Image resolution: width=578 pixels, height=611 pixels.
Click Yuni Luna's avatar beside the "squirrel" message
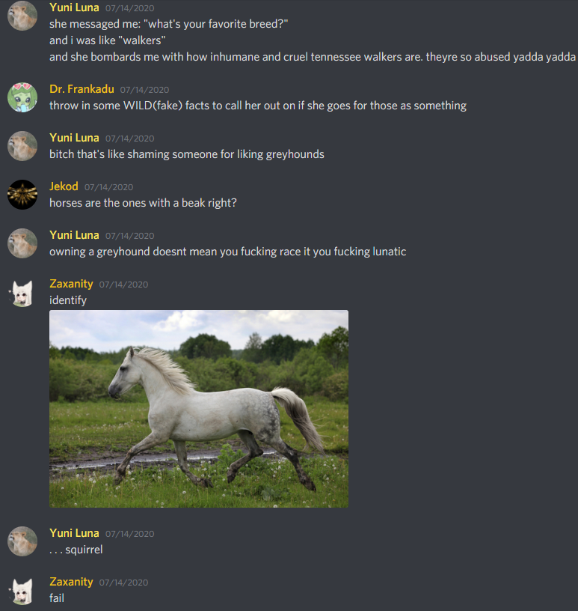pos(22,541)
